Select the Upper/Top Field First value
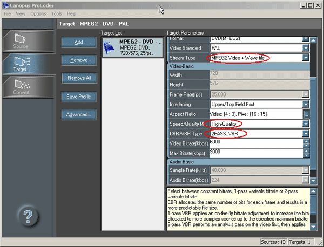Screen dimensions: 324x247 233,104
